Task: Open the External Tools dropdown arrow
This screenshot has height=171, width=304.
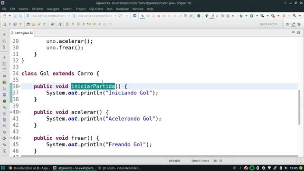Action: pos(278,16)
